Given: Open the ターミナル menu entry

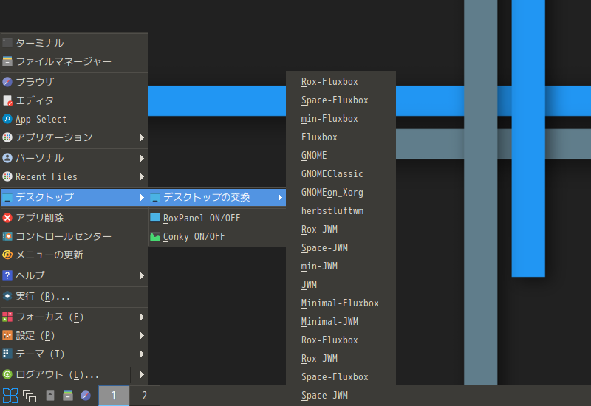Looking at the screenshot, I should coord(75,43).
